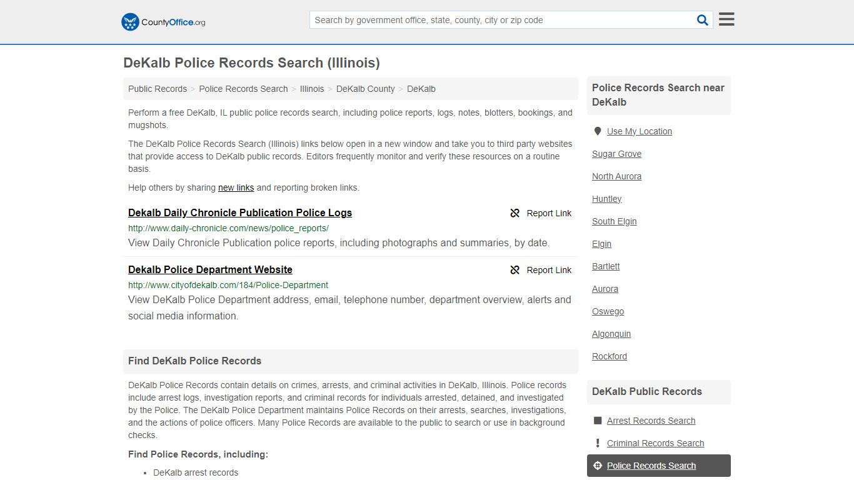Click the magnifying glass search icon
Viewport: 854px width, 480px height.
(x=703, y=20)
